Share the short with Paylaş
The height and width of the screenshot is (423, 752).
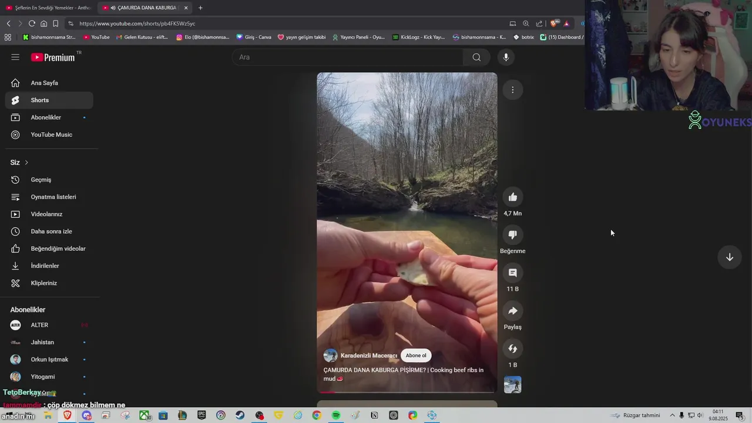click(512, 311)
